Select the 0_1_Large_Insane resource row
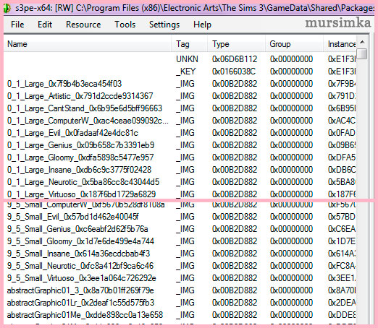378x328 pixels. point(180,170)
